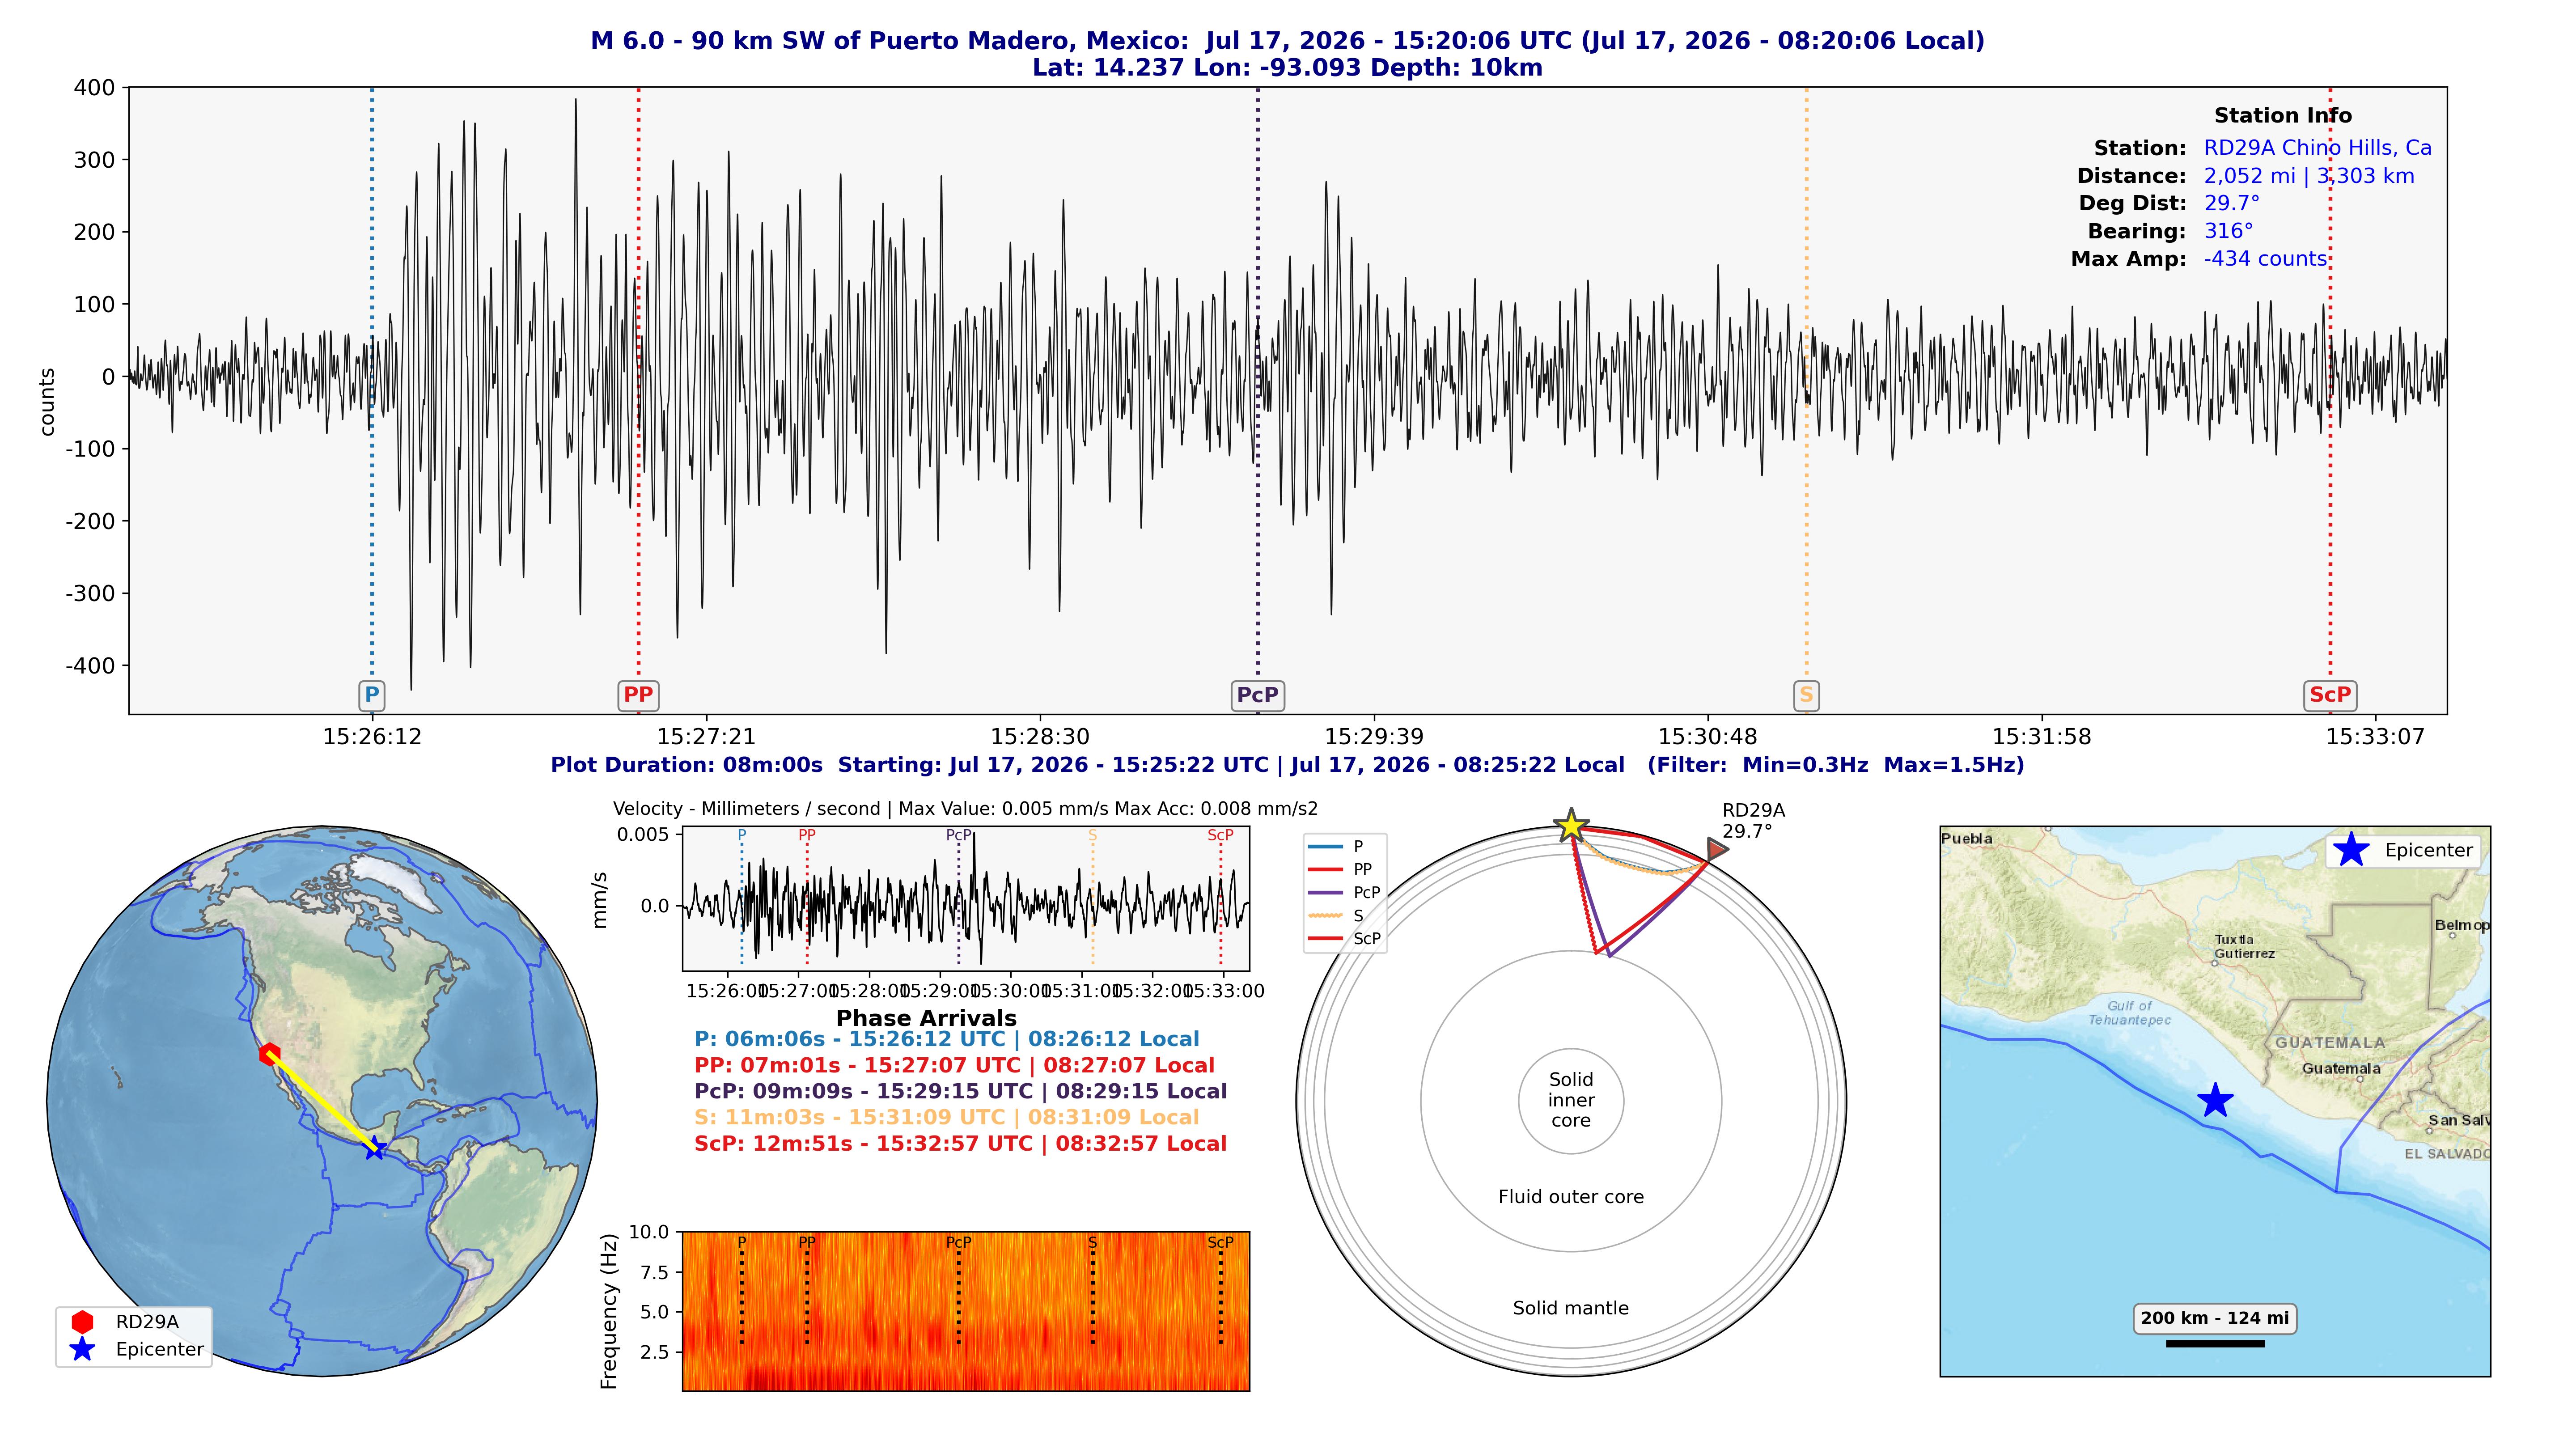Click the PcP marker label on the small velocity plot
Image resolution: width=2576 pixels, height=1449 pixels.
click(x=958, y=835)
